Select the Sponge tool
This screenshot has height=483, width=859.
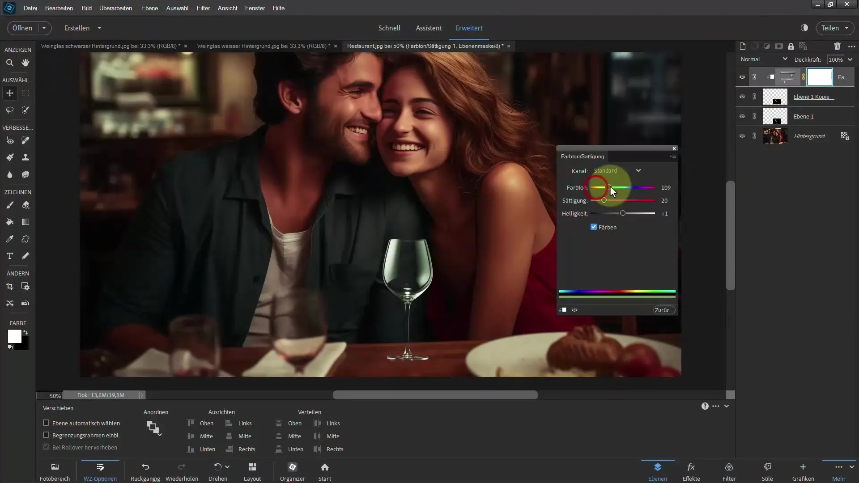pyautogui.click(x=26, y=174)
